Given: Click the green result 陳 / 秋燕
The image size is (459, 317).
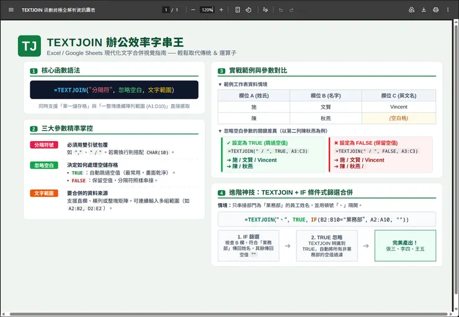Looking at the screenshot, I should pyautogui.click(x=240, y=167).
